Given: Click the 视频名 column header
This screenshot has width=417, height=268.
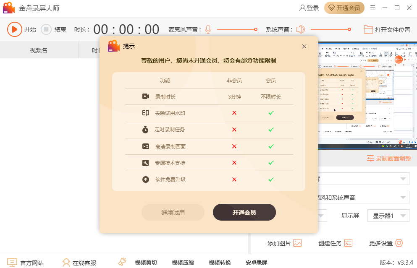Looking at the screenshot, I should click(39, 50).
